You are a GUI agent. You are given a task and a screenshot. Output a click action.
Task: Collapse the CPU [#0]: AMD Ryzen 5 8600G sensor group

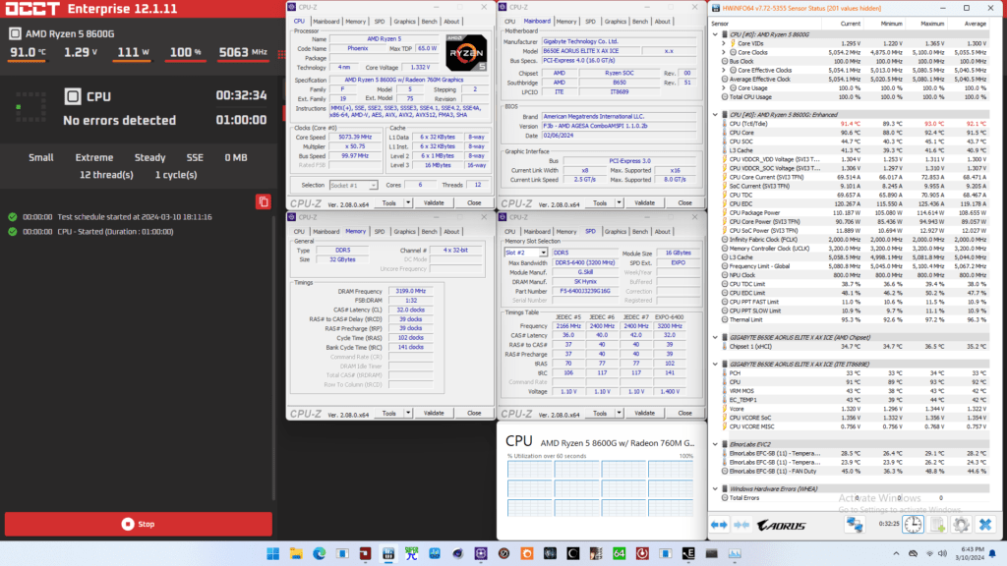[x=716, y=34]
